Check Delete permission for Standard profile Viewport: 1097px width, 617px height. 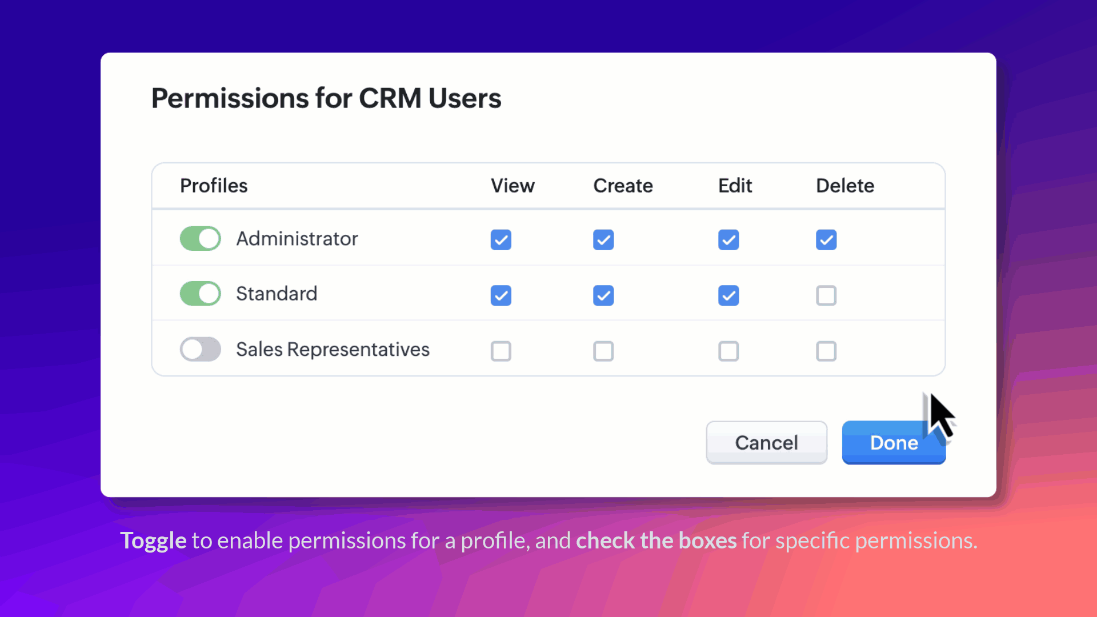(x=826, y=295)
